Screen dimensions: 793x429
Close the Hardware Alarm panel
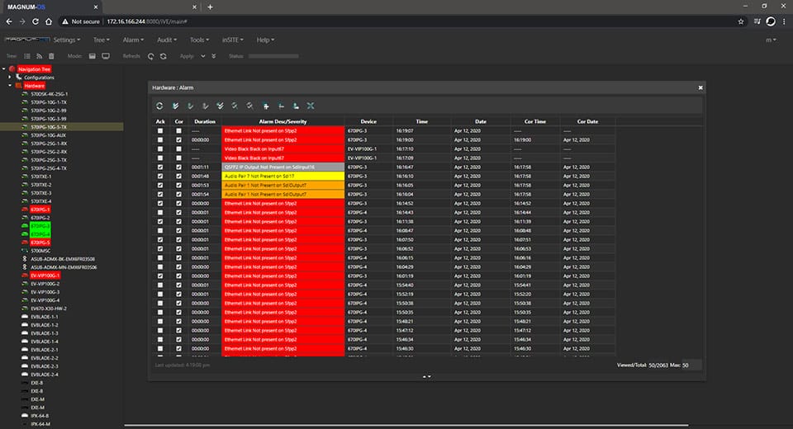[x=700, y=87]
